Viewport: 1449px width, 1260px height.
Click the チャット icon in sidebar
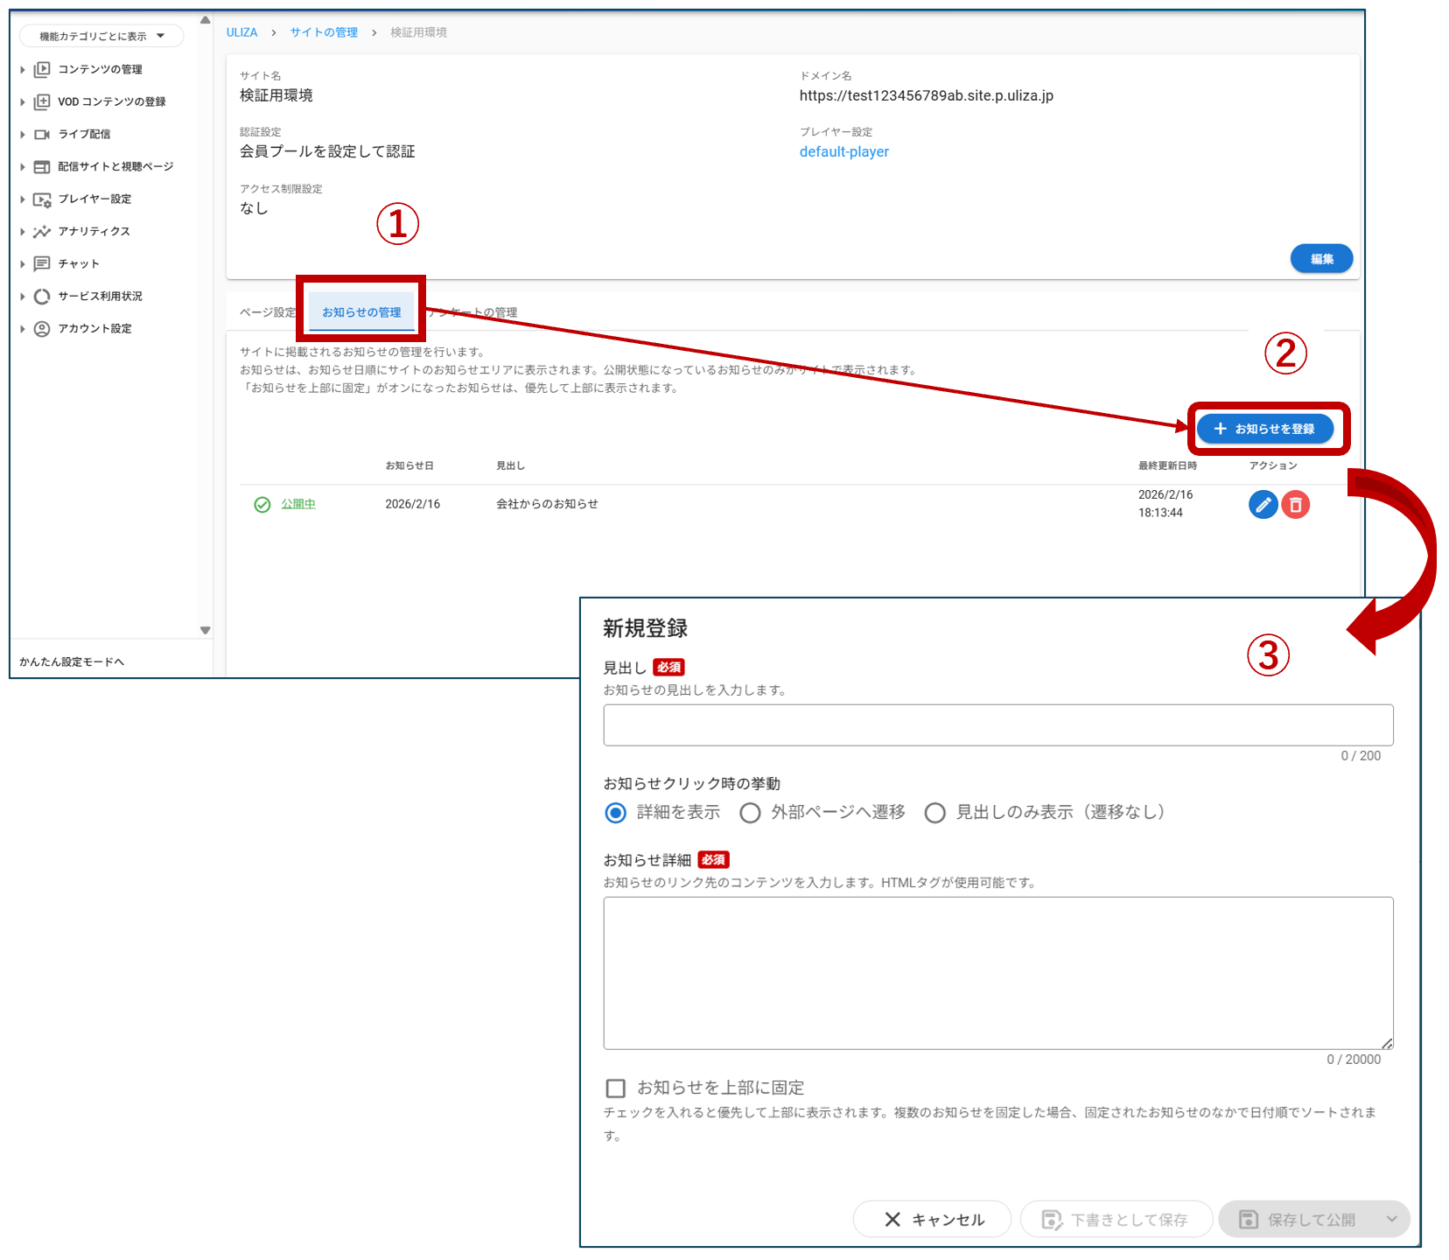41,263
